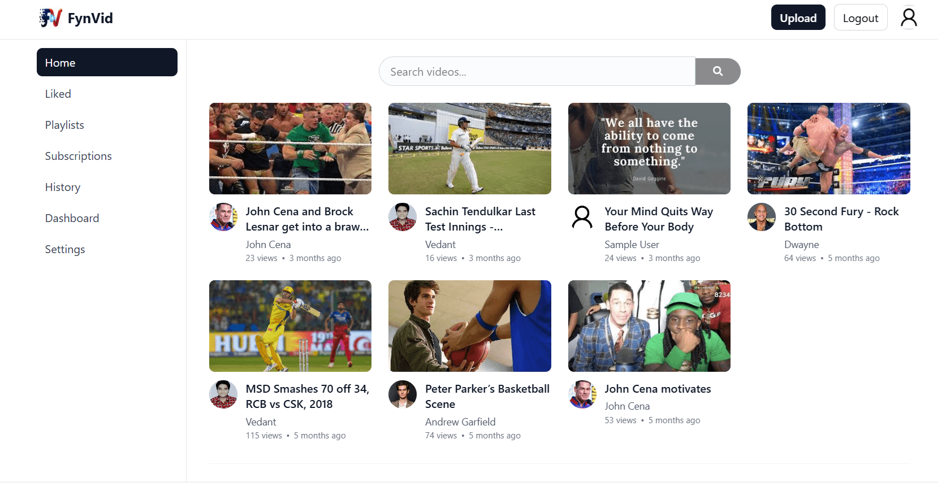Click the Logout button

click(861, 18)
